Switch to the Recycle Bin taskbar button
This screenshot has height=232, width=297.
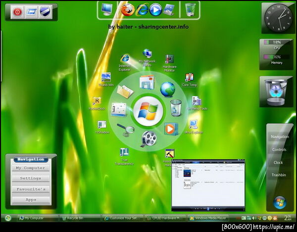(80, 218)
